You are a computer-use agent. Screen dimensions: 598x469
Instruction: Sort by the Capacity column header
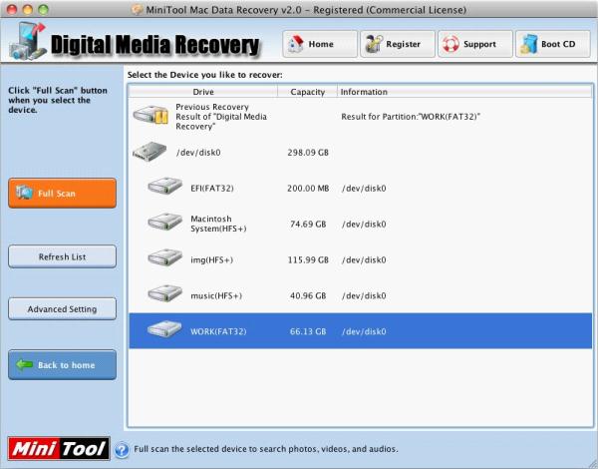point(307,92)
